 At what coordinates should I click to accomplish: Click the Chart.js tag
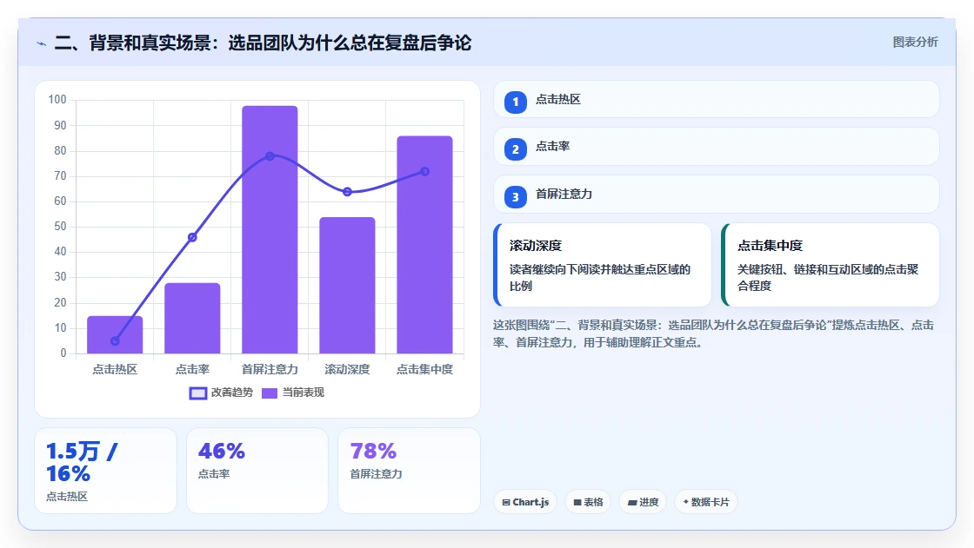pyautogui.click(x=525, y=502)
